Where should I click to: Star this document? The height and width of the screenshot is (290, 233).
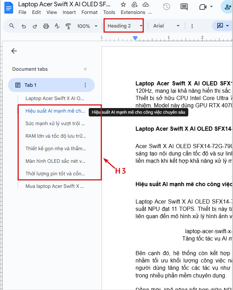tap(123, 5)
